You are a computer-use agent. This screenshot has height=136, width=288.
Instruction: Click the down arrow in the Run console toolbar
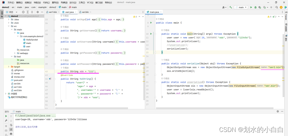pos(11,120)
